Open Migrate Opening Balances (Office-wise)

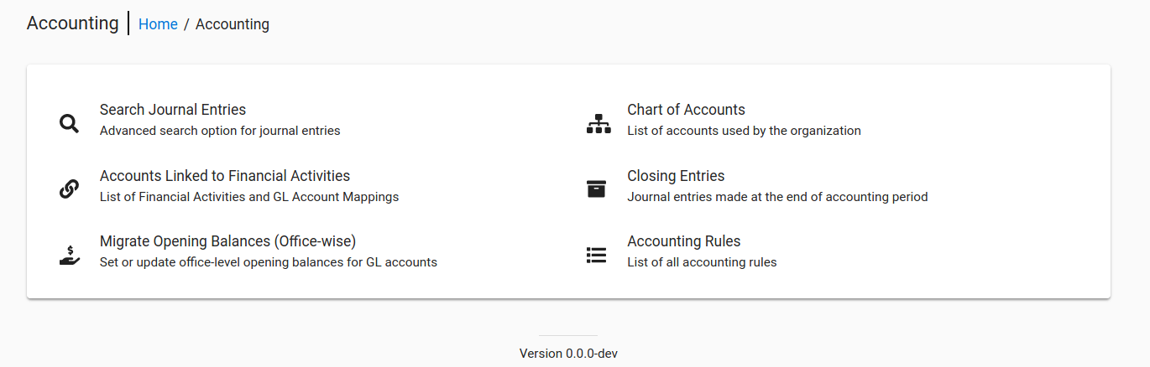[228, 241]
